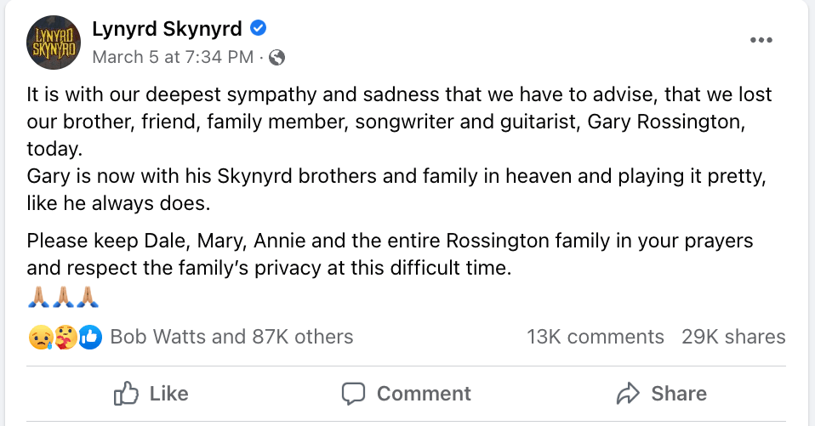The height and width of the screenshot is (426, 815).
Task: Click the thumbs-up icon beside Like
Action: click(x=126, y=393)
